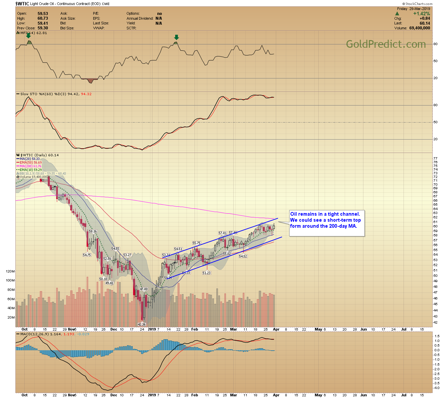This screenshot has height=398, width=448.
Task: Click the green down arrow above the January MFI peak
Action: pyautogui.click(x=176, y=37)
